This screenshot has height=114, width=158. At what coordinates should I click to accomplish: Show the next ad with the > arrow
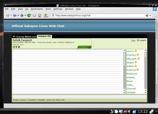pos(16,47)
